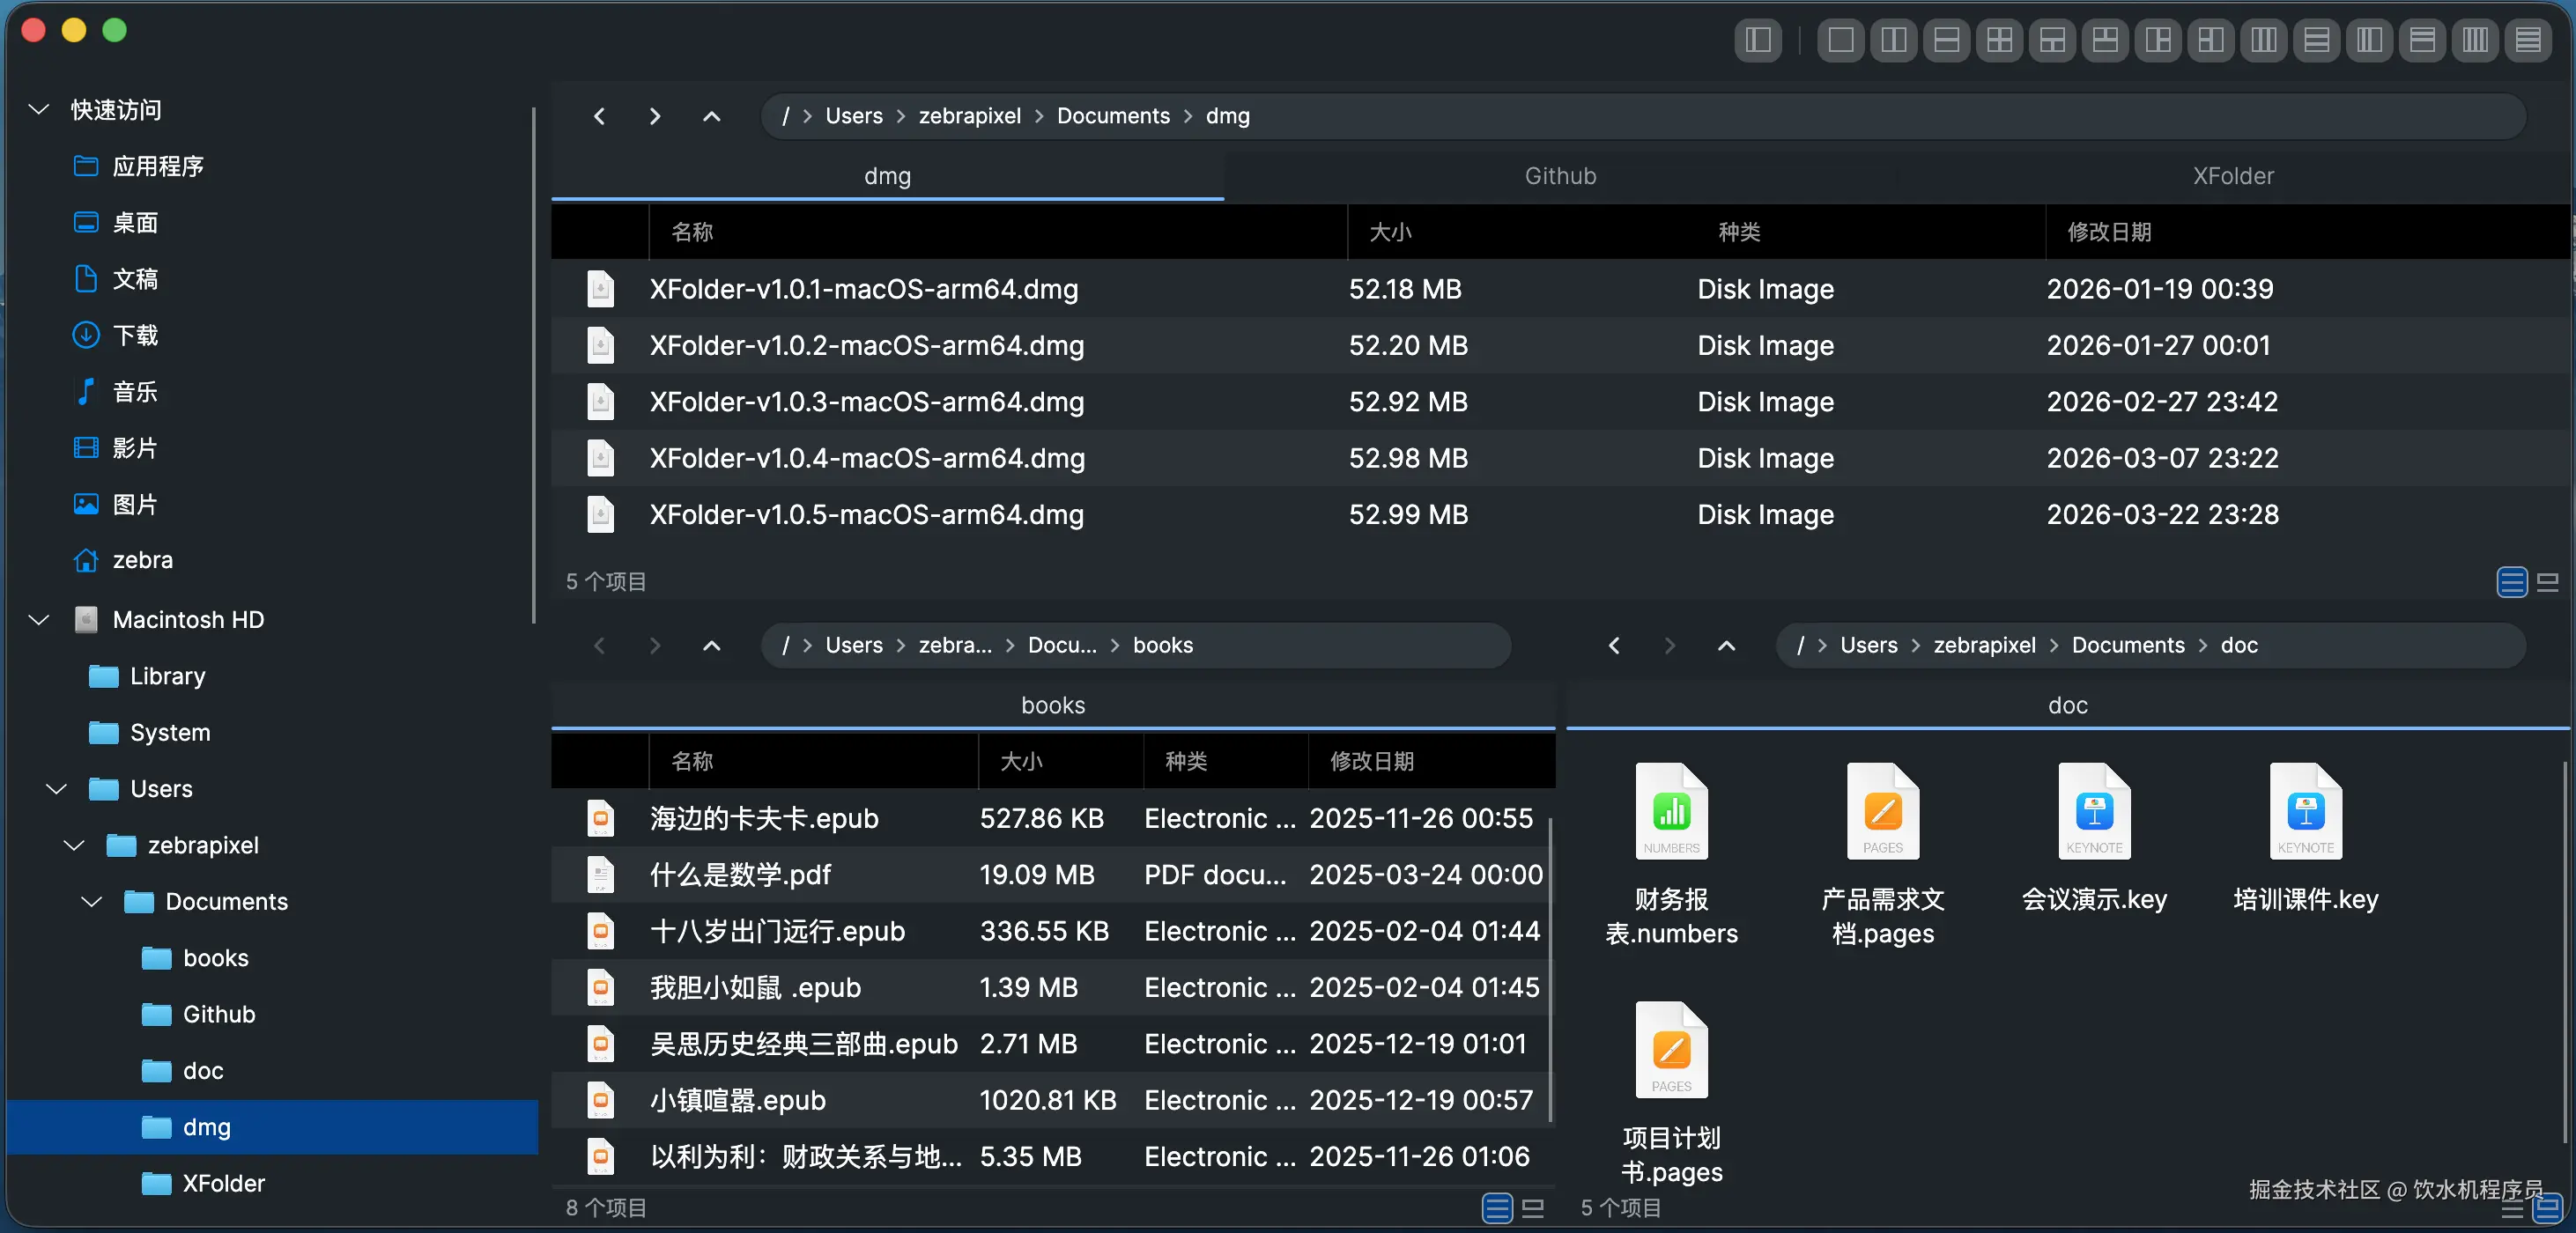
Task: Go up one folder in doc pane
Action: click(x=1726, y=645)
